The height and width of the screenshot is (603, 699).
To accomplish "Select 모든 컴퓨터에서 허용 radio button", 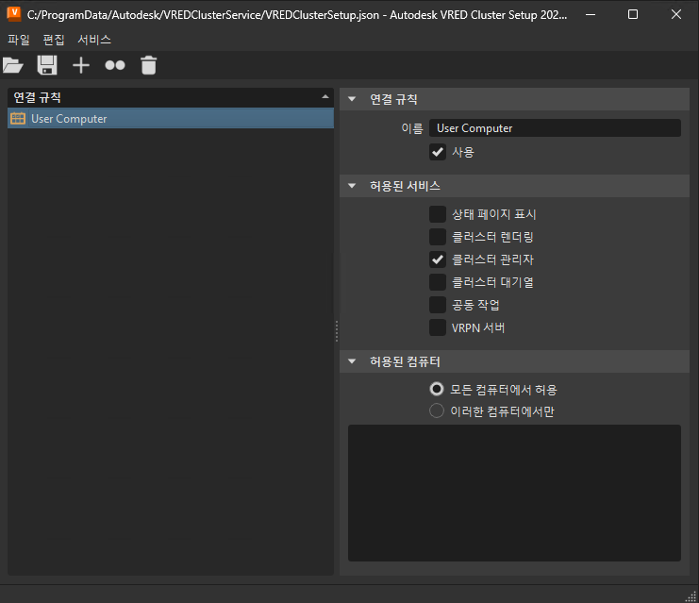I will (x=437, y=390).
